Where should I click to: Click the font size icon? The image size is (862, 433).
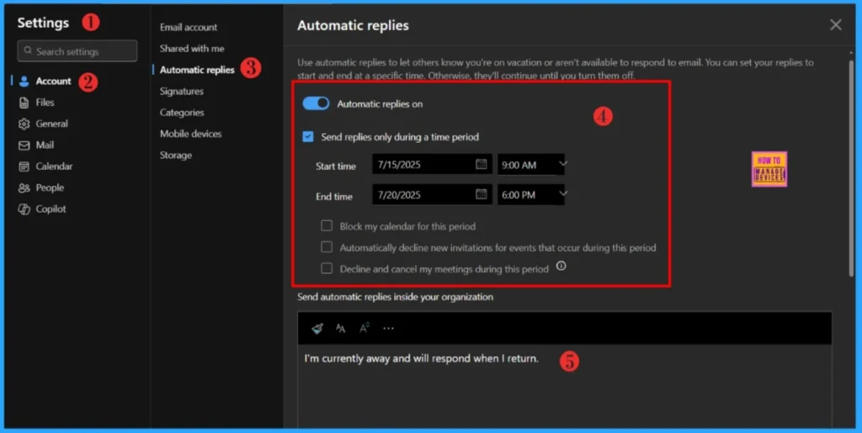point(341,328)
